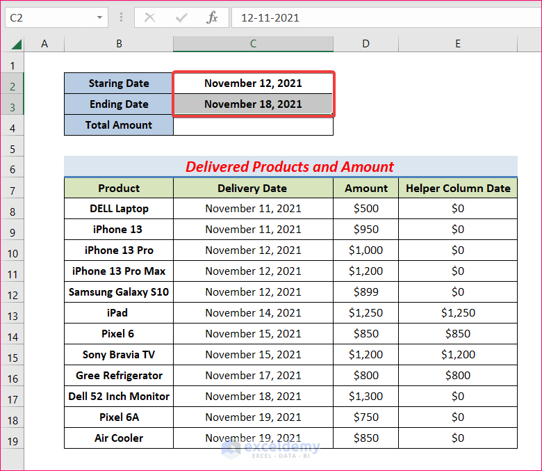This screenshot has width=542, height=471.
Task: Click the $1,300 amount cell
Action: 366,397
